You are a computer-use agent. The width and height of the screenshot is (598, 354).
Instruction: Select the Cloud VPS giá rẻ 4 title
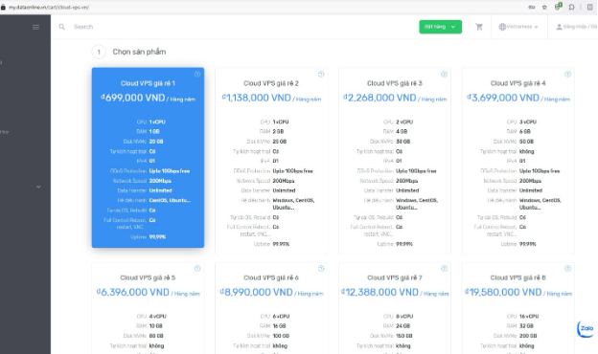tap(517, 83)
